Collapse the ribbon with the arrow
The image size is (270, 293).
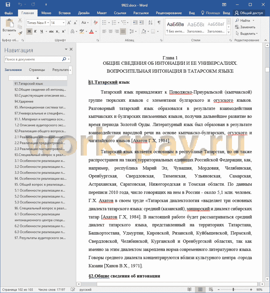[266, 40]
